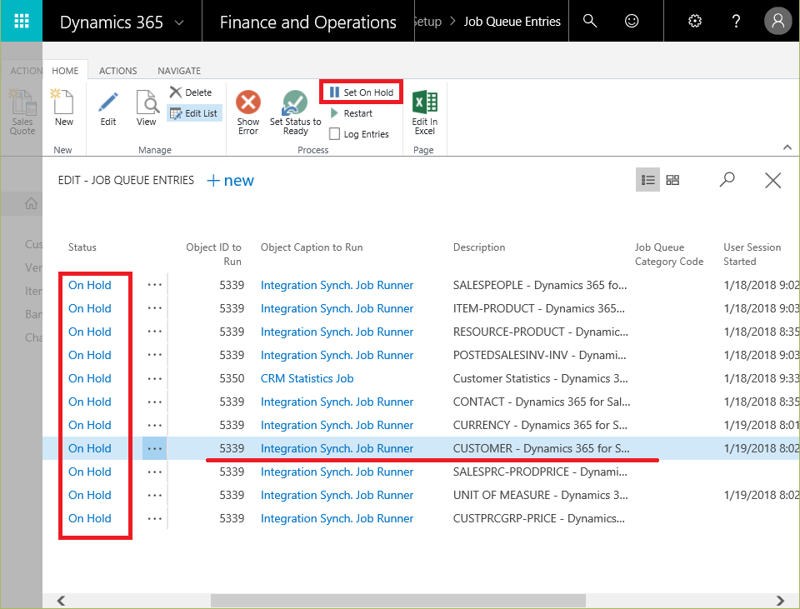The width and height of the screenshot is (800, 609).
Task: Sort by Status column header
Action: 82,247
